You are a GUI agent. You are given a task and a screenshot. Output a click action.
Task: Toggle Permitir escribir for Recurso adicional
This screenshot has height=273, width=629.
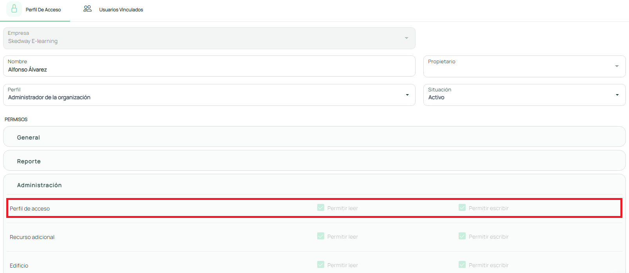tap(462, 236)
